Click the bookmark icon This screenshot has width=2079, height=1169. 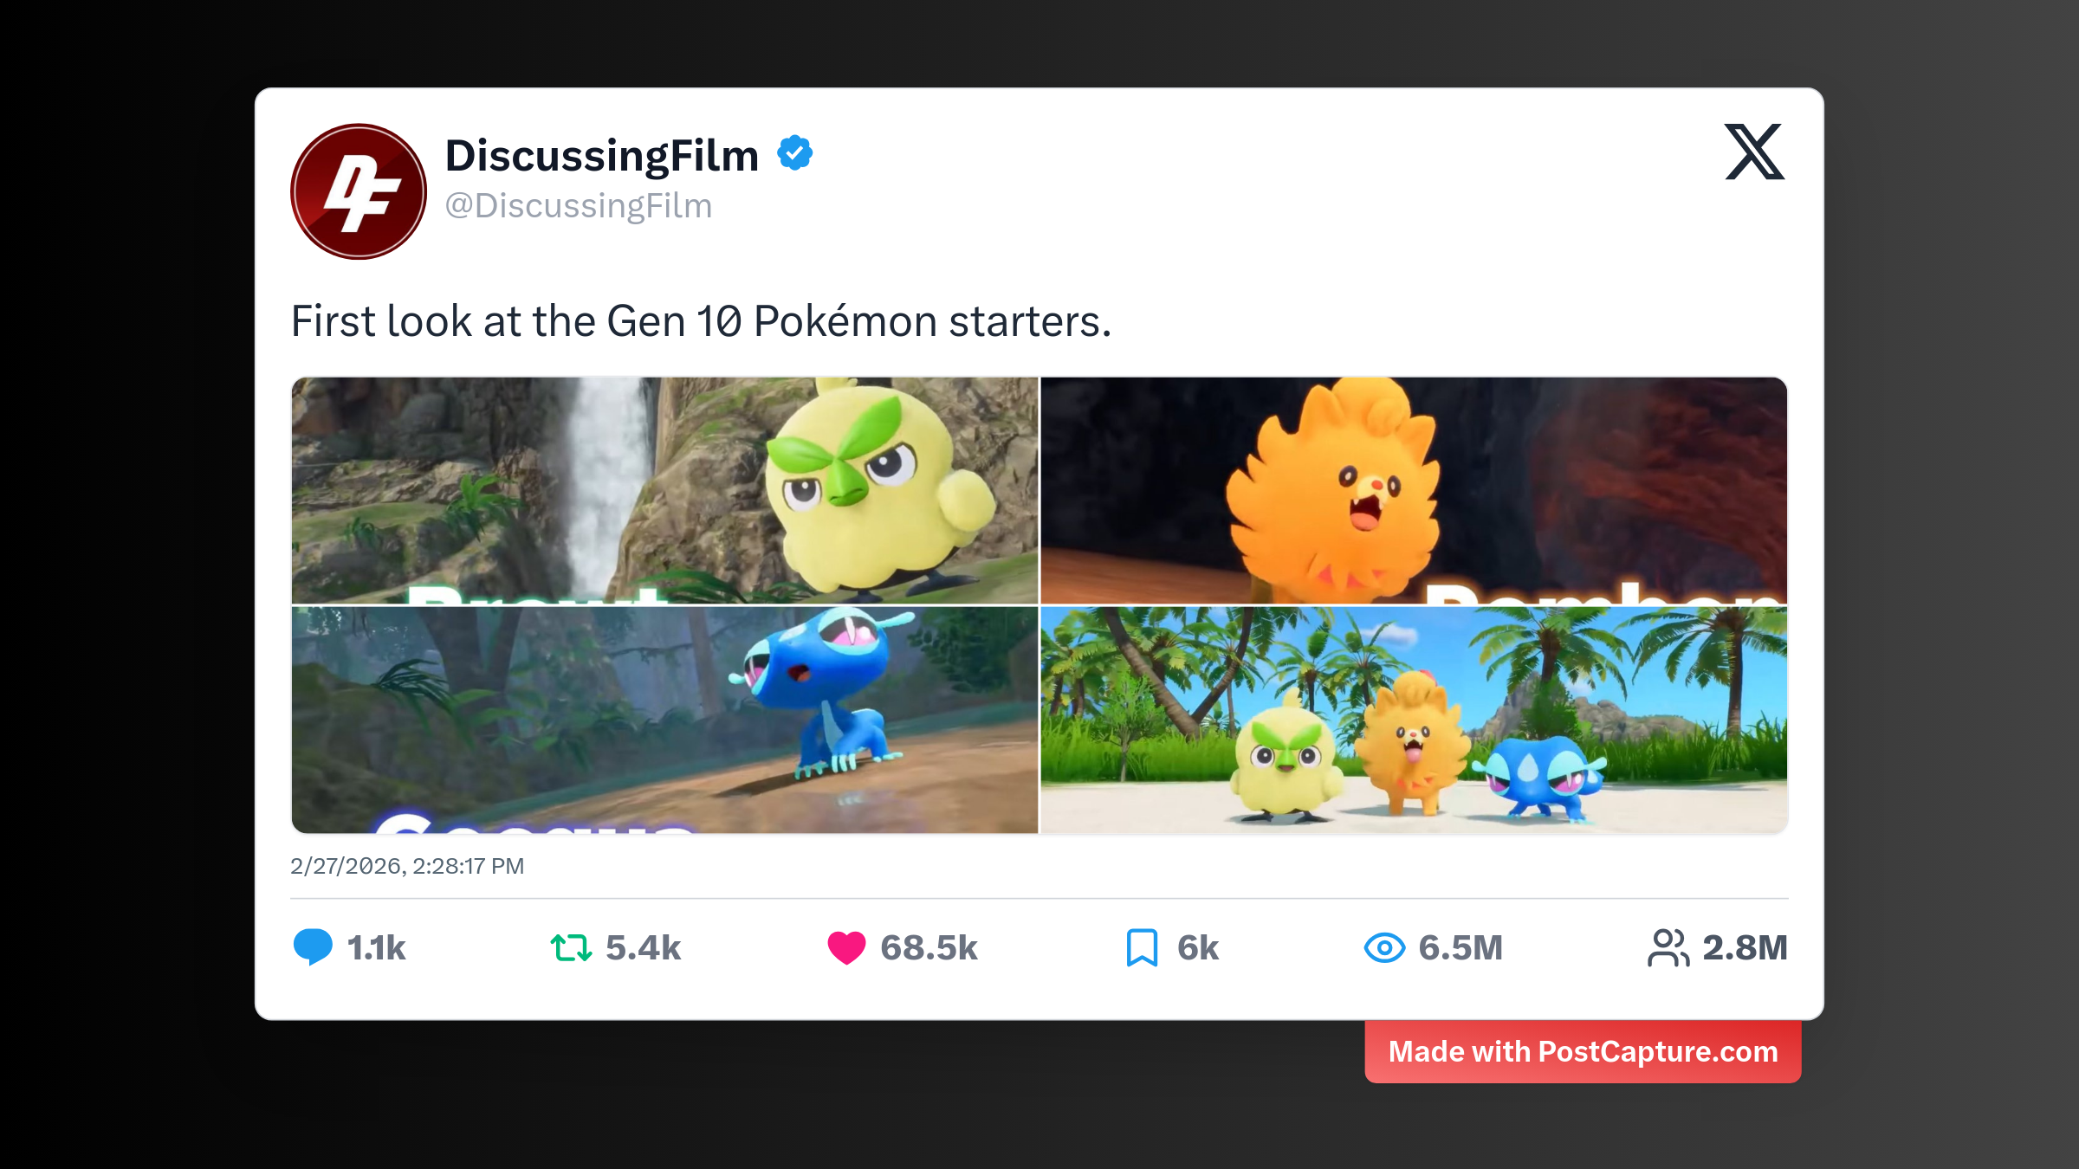click(1142, 947)
